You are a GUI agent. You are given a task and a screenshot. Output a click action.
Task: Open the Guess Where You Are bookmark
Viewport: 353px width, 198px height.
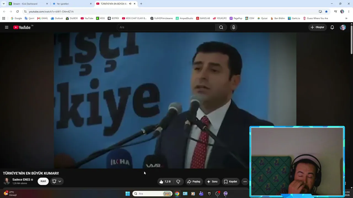[x=315, y=18]
